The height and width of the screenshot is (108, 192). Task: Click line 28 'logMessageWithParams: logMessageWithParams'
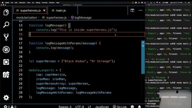74,92
